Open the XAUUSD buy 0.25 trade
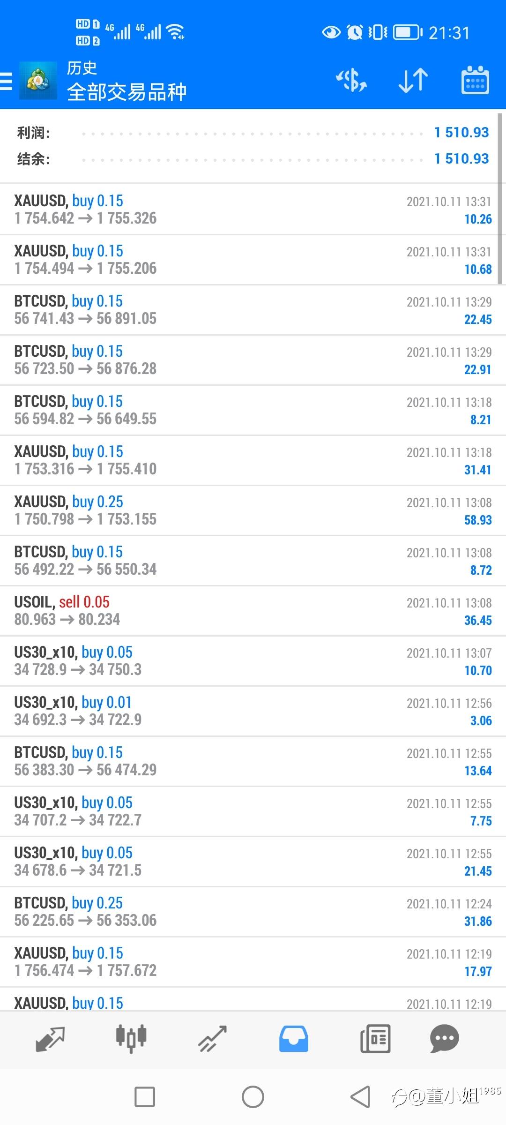 point(253,510)
